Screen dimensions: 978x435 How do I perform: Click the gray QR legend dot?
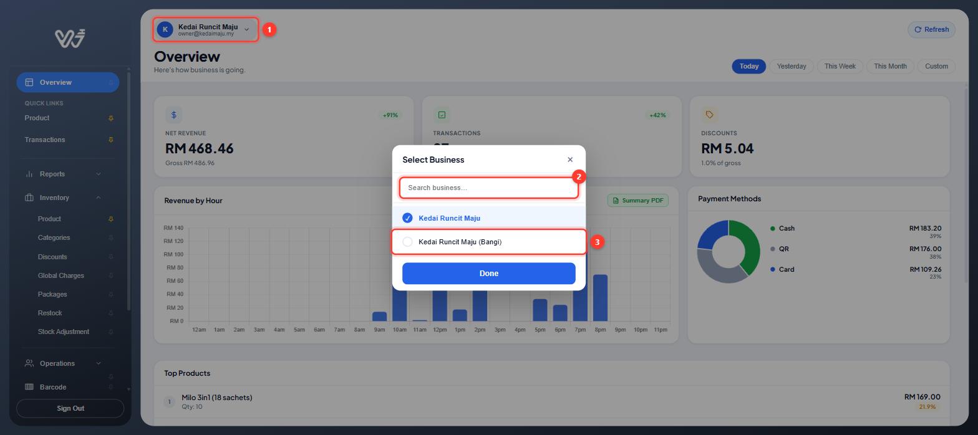point(773,249)
